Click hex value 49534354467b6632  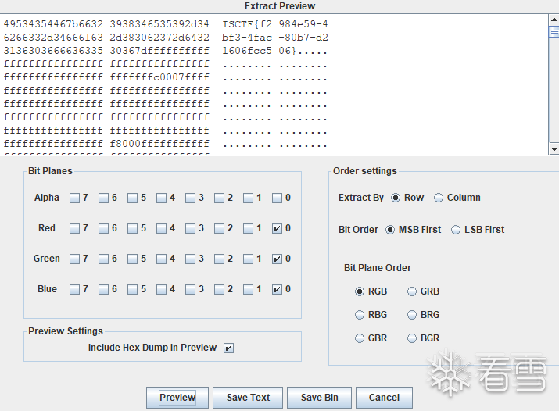[x=53, y=24]
